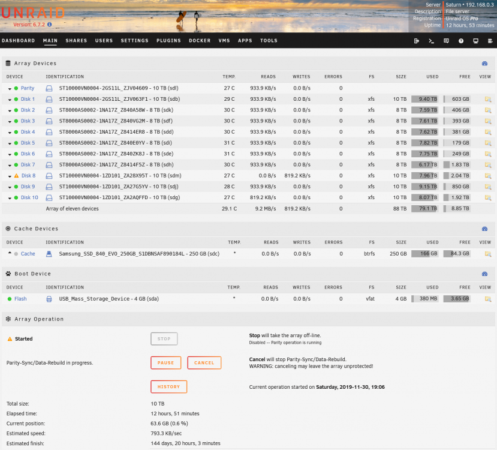Browse Disk 2 with its view folder icon
This screenshot has width=497, height=450.
[x=488, y=110]
